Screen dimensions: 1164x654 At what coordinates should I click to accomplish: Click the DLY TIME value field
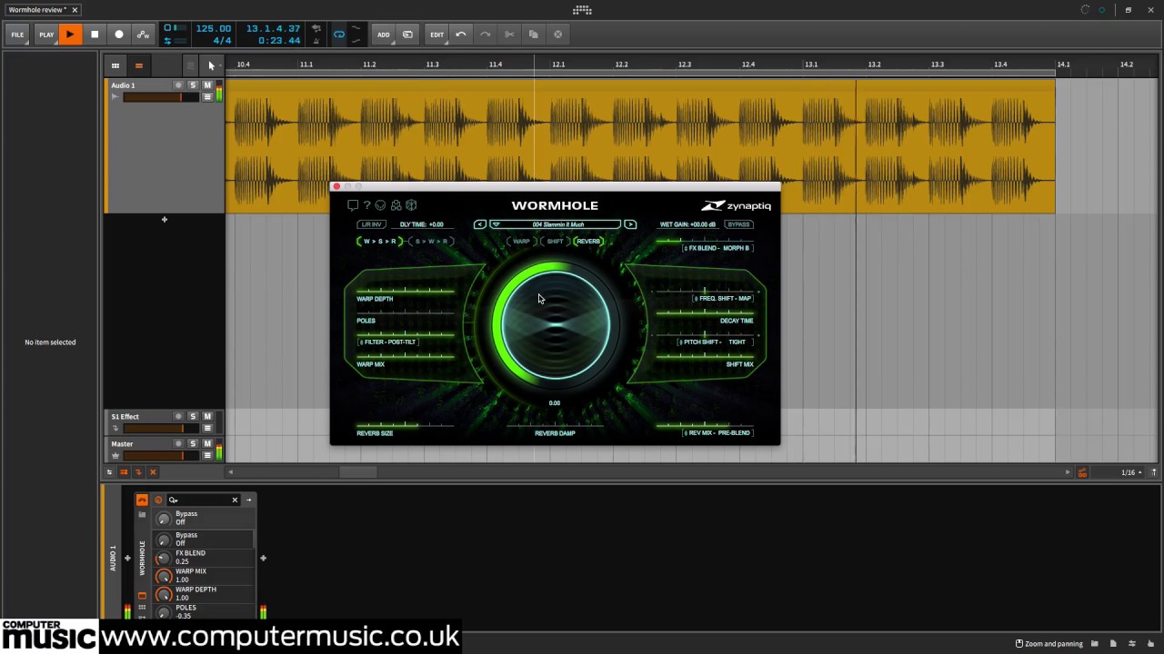click(422, 224)
